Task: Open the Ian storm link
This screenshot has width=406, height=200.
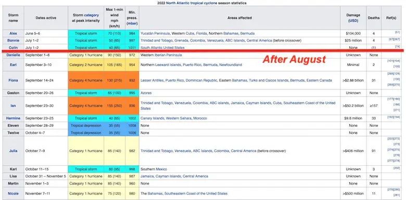Action: (13, 105)
